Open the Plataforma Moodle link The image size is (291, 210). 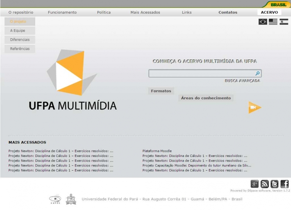157,151
